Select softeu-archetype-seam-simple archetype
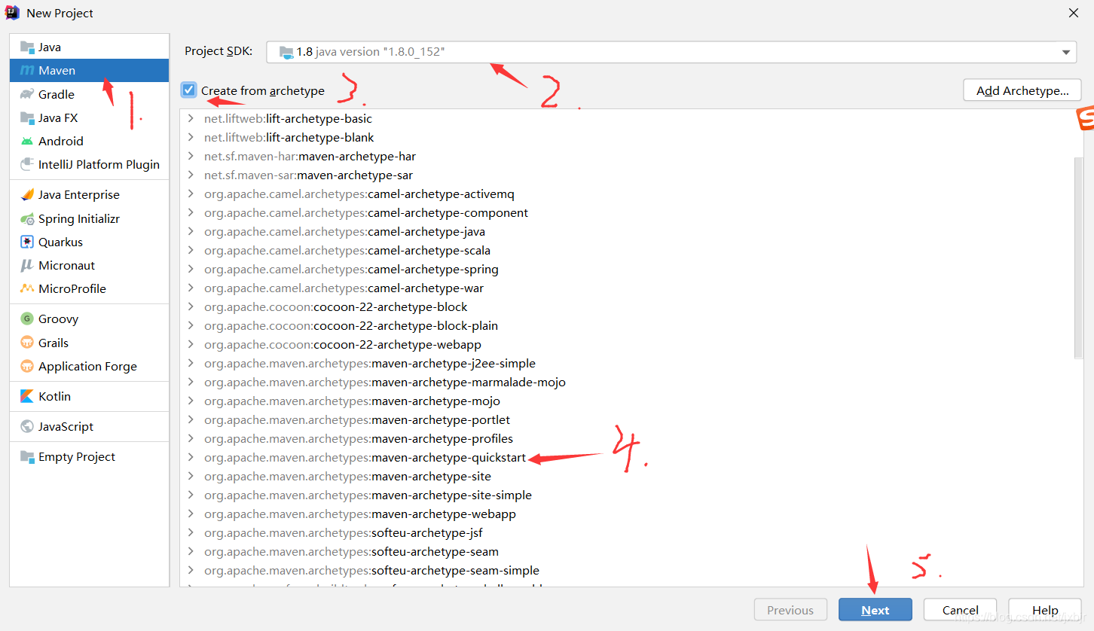Image resolution: width=1094 pixels, height=631 pixels. [x=371, y=570]
